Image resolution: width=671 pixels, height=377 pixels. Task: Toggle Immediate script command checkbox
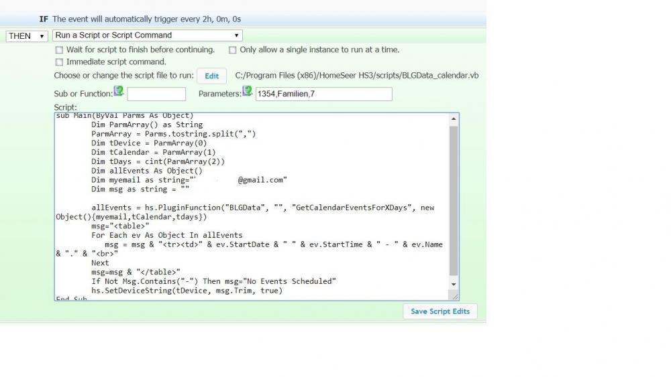point(60,62)
